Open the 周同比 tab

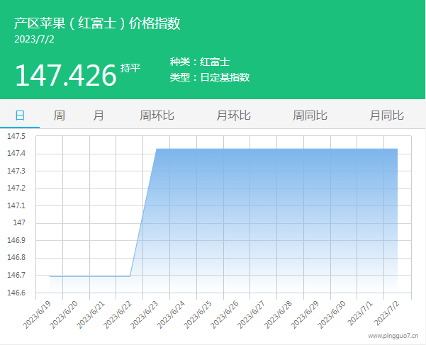tap(310, 115)
